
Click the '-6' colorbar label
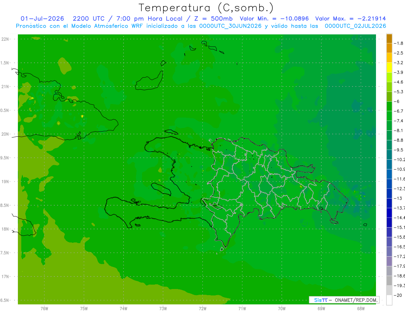397,101
